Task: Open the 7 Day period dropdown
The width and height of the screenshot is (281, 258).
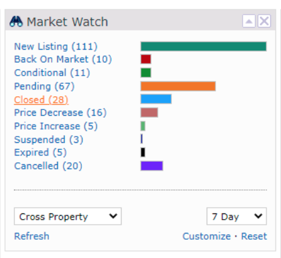Action: 237,216
